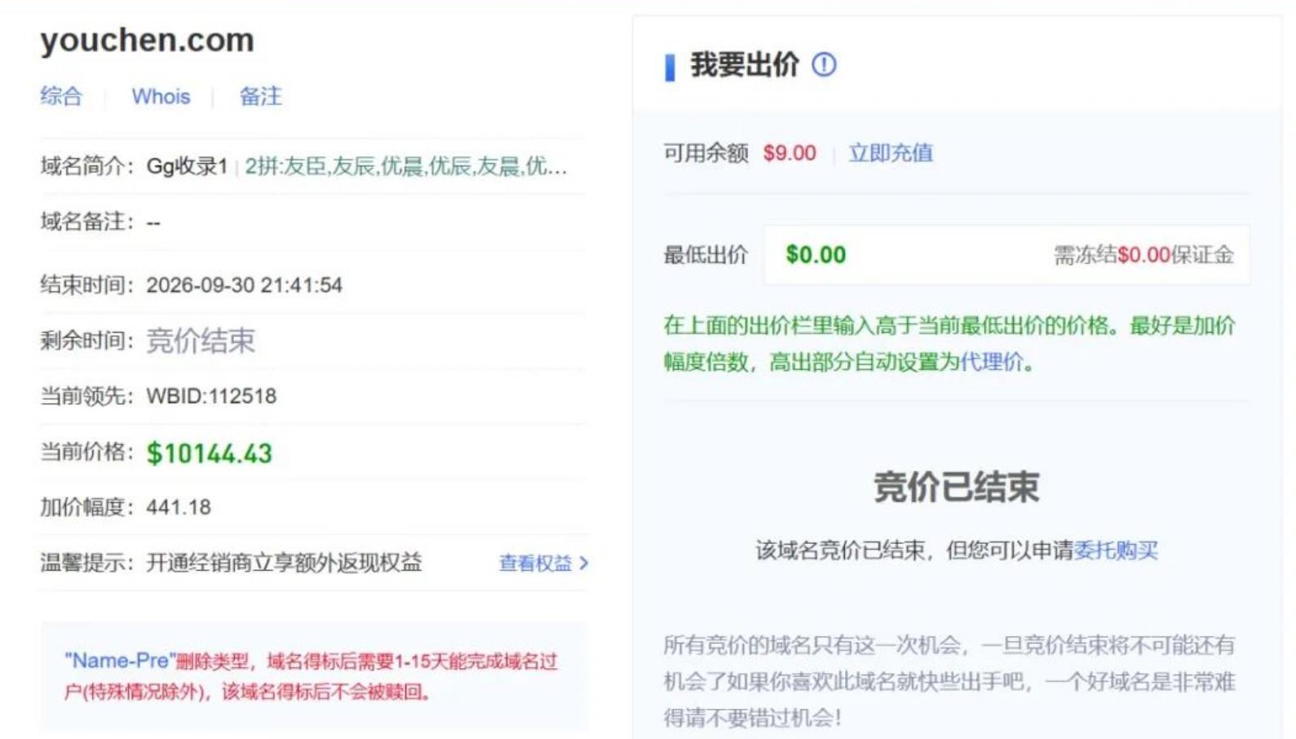The image size is (1296, 739).
Task: Expand the chevron next to 查看权益
Action: click(583, 563)
